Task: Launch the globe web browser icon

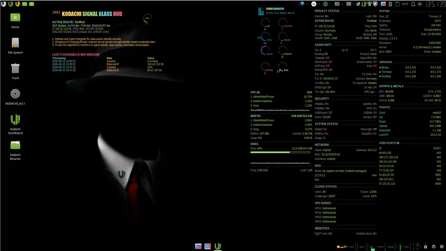Action: [x=302, y=4]
